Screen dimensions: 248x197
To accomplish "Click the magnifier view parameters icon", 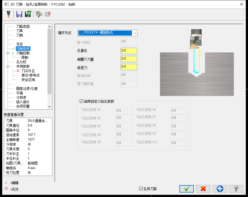I will point(39,14).
